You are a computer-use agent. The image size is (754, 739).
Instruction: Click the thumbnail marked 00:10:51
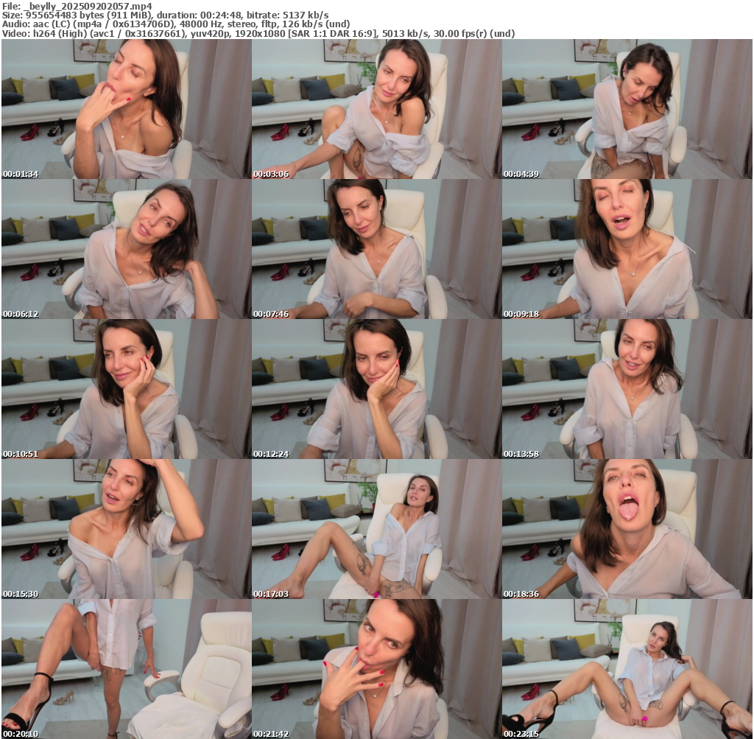coord(127,389)
